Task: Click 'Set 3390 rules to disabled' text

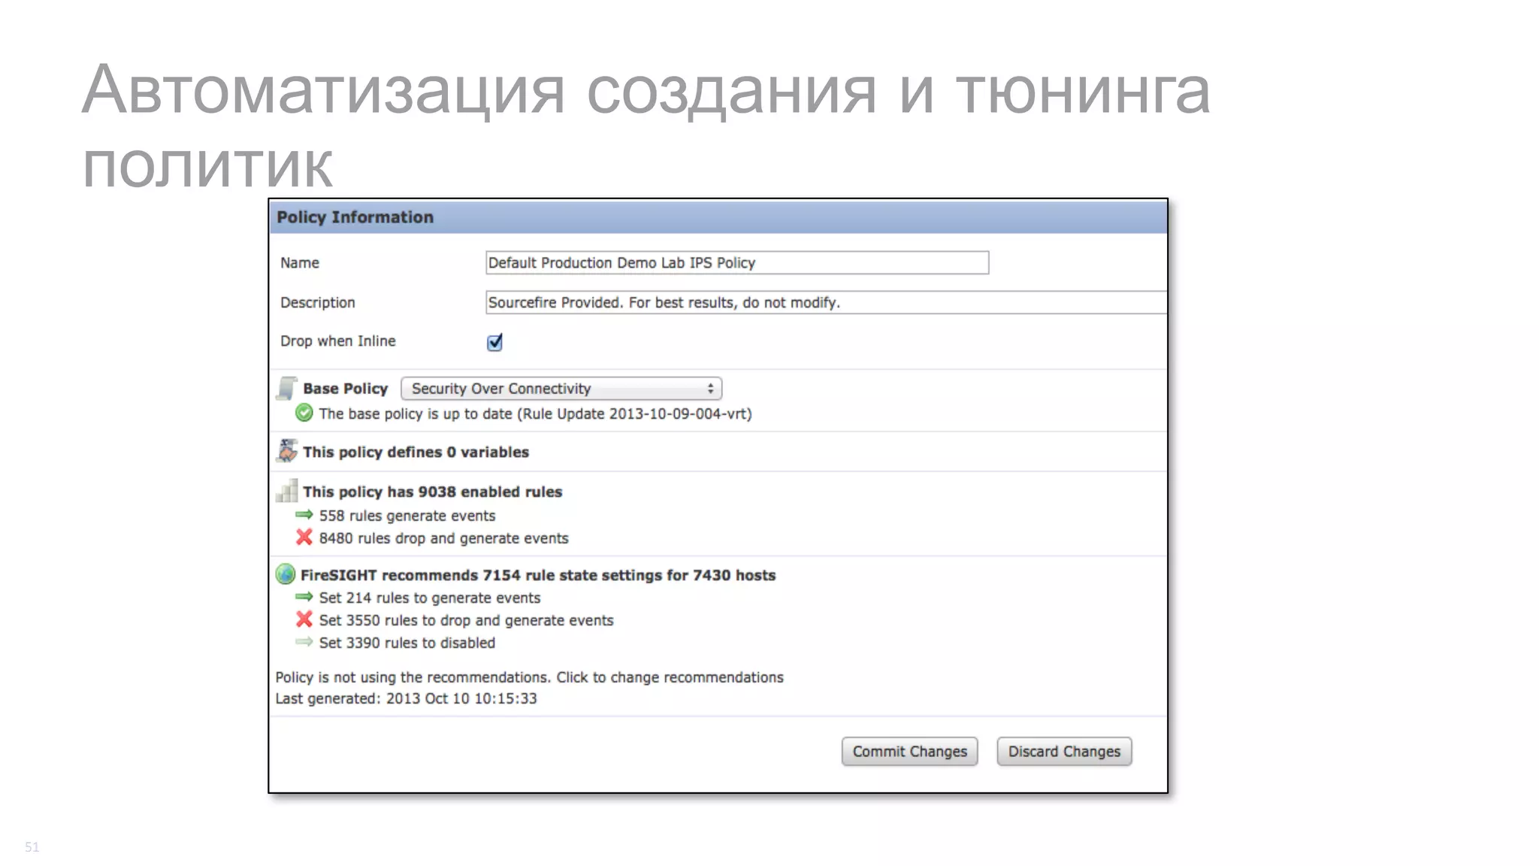Action: click(x=407, y=643)
